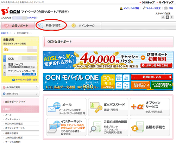Viewport: 176px width, 143px height.
Task: Switch to 料金/手続き tab
Action: pos(51,25)
